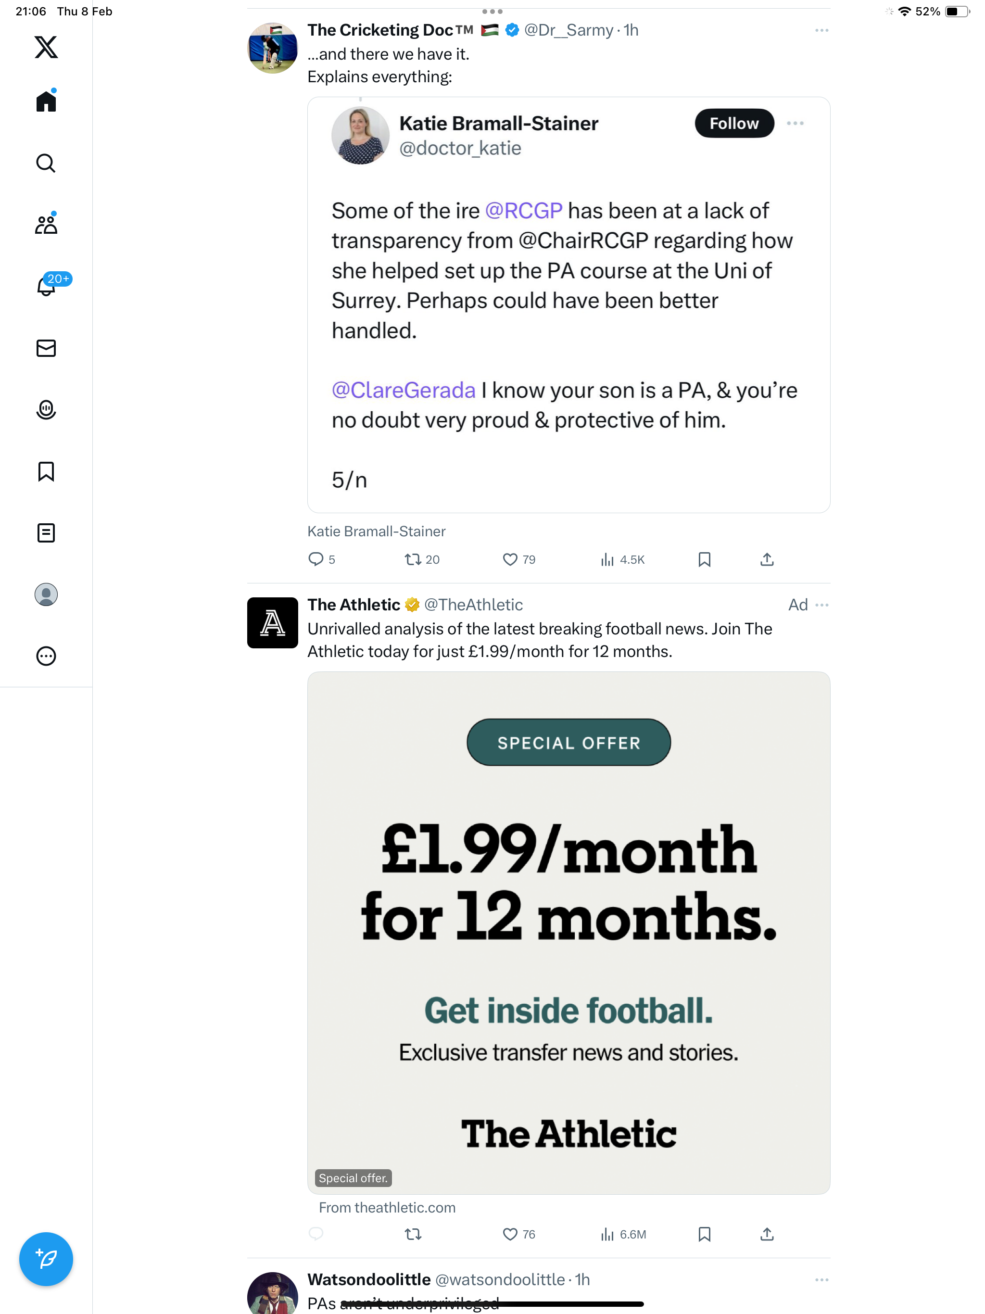The height and width of the screenshot is (1314, 985).
Task: Open the Search explore icon
Action: (46, 163)
